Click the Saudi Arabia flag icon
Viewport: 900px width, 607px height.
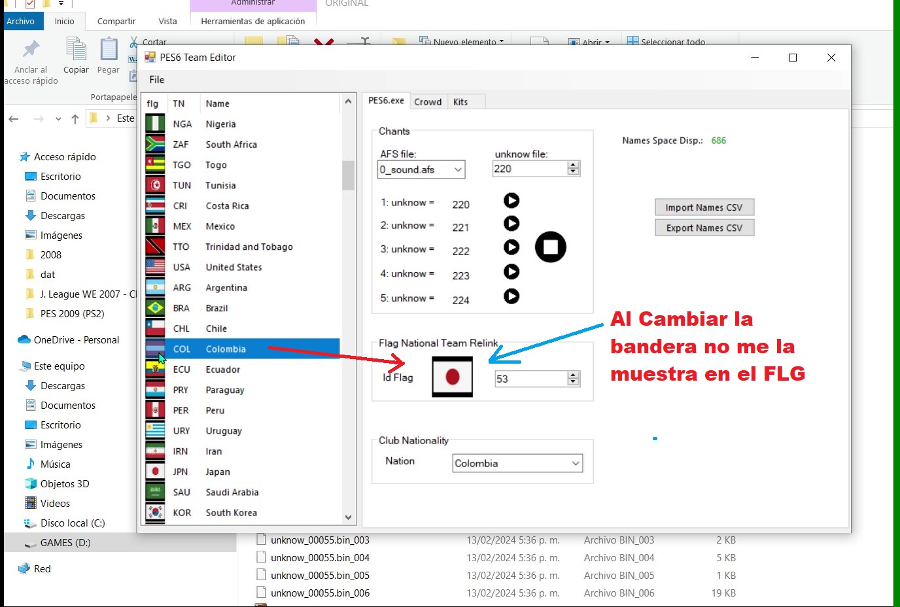[x=155, y=492]
